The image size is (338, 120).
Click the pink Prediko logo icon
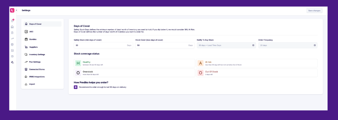click(12, 10)
